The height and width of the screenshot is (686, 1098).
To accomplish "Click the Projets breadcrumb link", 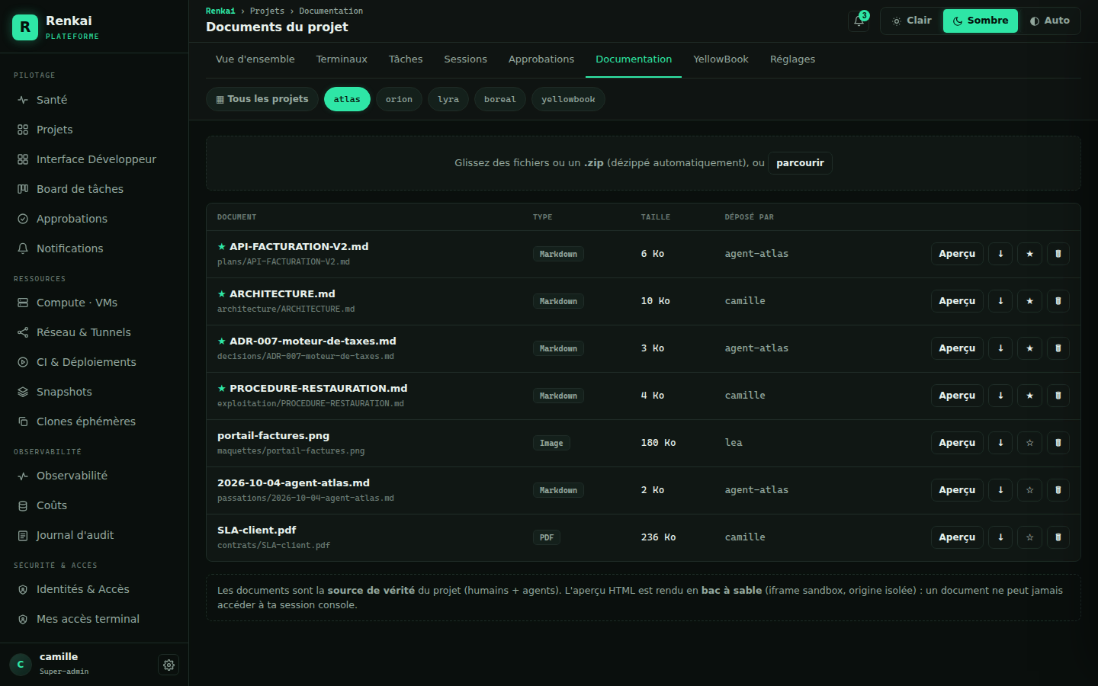I will [267, 11].
